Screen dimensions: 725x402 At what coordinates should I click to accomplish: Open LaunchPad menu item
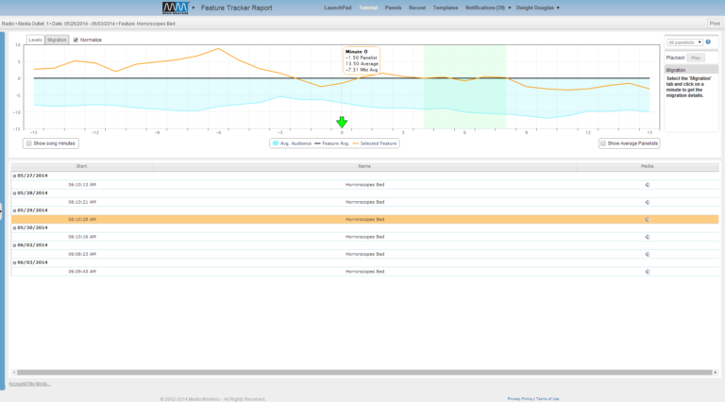point(338,8)
